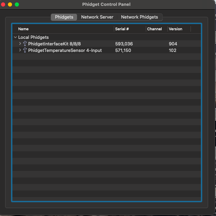Switch to the Phidgets tab
The height and width of the screenshot is (216, 216).
pyautogui.click(x=64, y=17)
